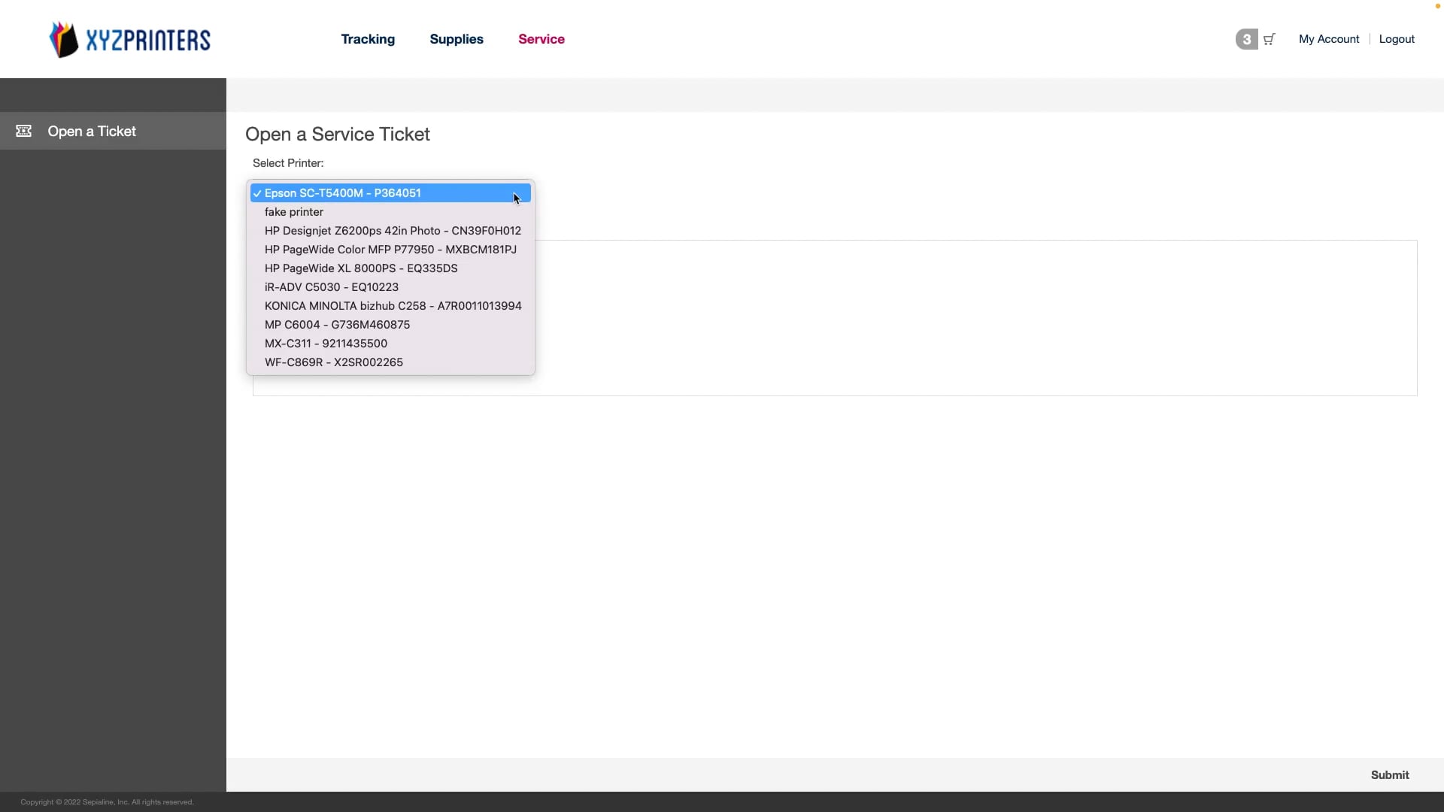Switch to the Supplies section

click(x=457, y=38)
